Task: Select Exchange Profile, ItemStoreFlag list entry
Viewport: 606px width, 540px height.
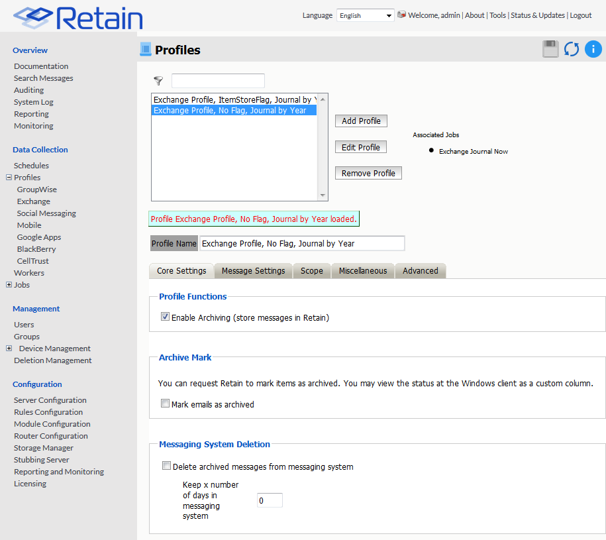Action: pos(235,100)
